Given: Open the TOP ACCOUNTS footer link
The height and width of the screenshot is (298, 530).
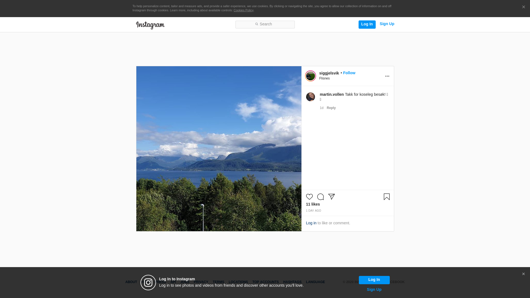Looking at the screenshot, I should [265, 282].
